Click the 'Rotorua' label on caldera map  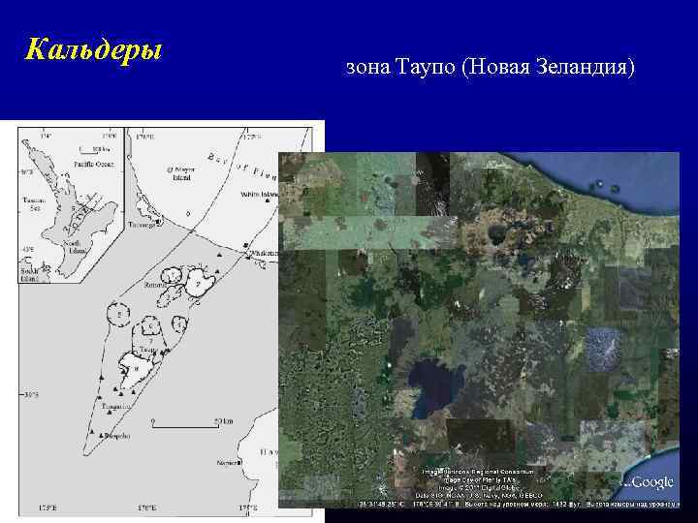(x=155, y=285)
